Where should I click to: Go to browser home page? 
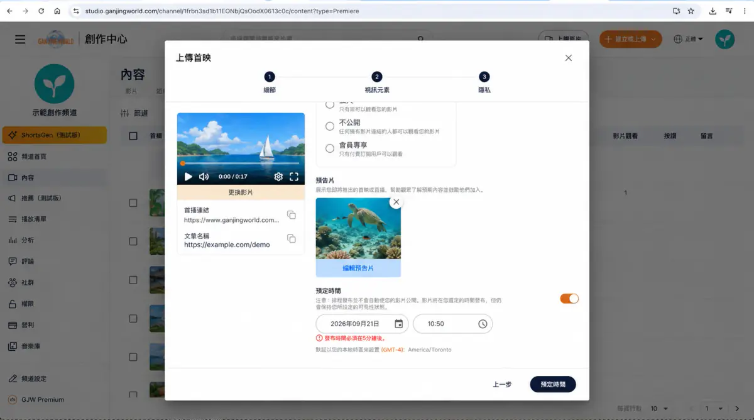[x=57, y=11]
